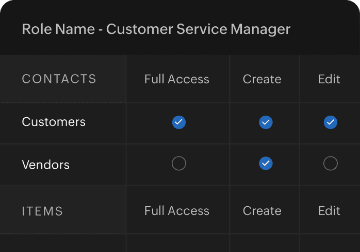This screenshot has width=360, height=252.
Task: Click the ITEMS section header
Action: pos(42,211)
